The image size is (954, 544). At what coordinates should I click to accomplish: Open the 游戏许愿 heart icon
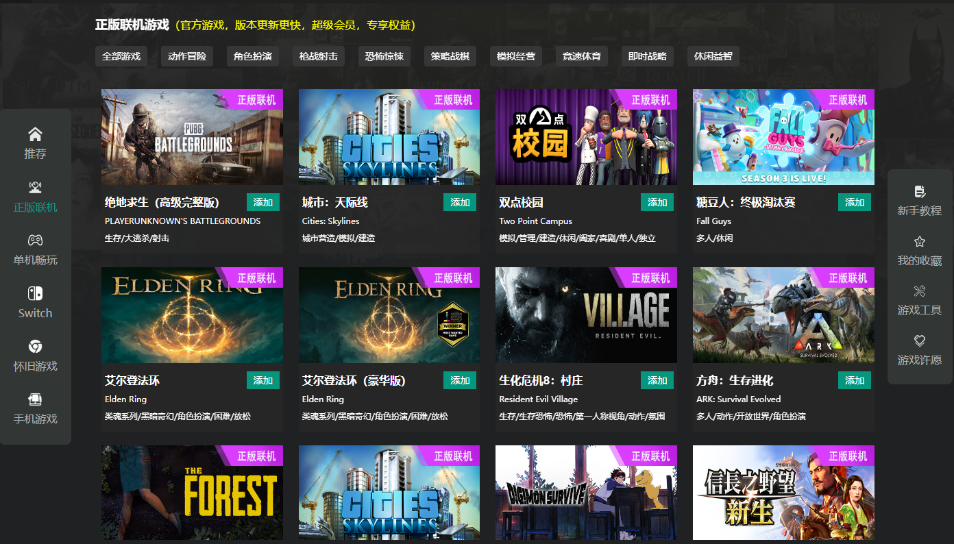click(920, 341)
